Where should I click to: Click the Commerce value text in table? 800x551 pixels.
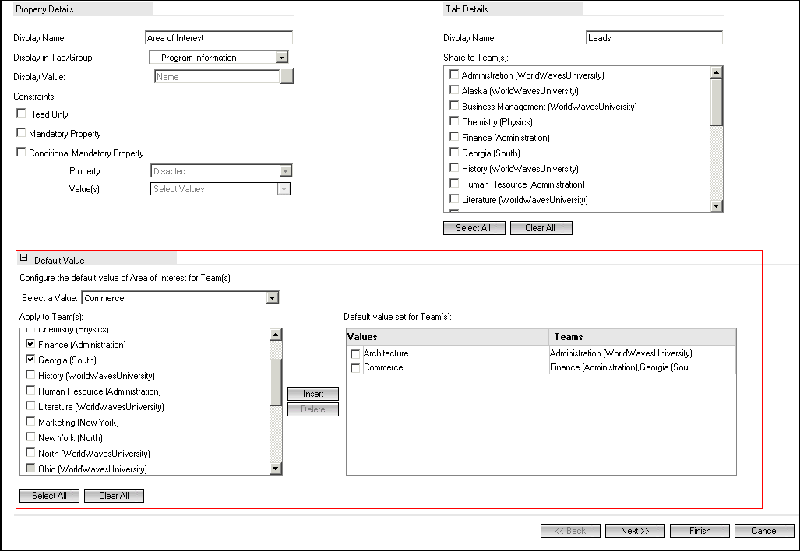coord(383,367)
